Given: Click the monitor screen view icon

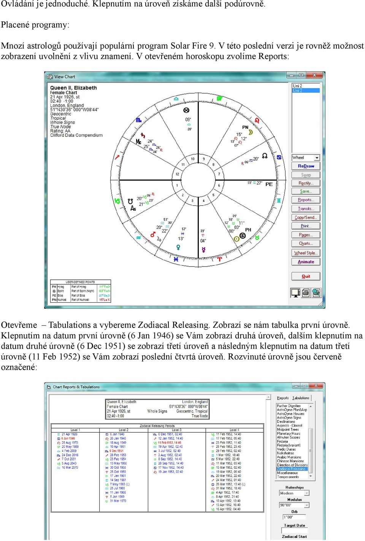Looking at the screenshot, I should (295, 293).
